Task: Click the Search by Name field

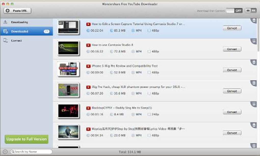Action: tap(31, 151)
